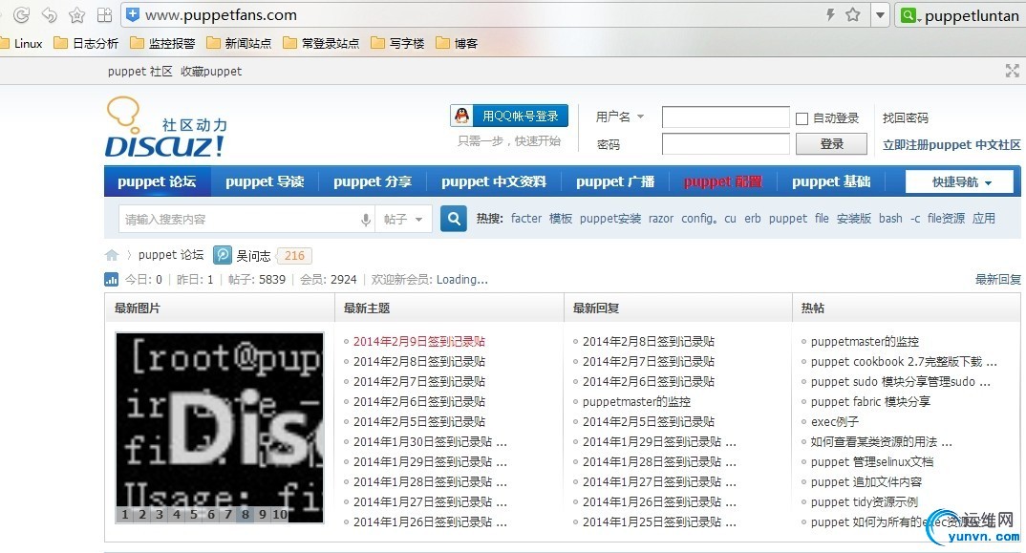
Task: Select slide number 8 in image slideshow
Action: [246, 515]
